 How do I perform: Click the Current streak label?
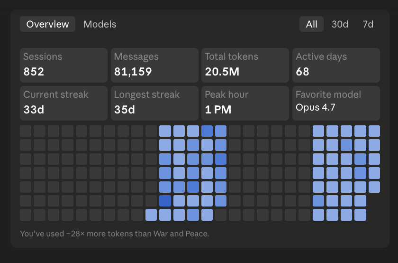56,94
